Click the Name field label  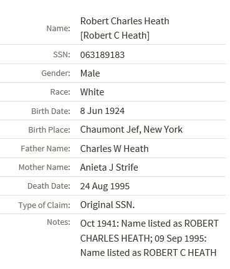59,29
